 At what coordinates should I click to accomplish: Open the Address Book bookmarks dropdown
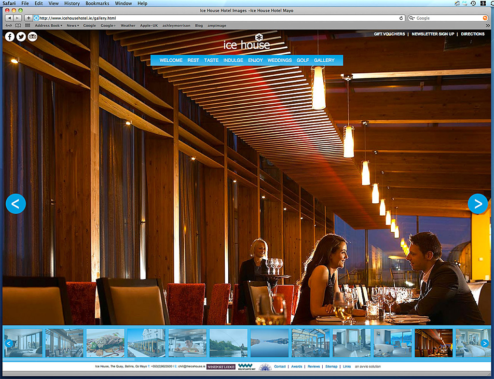click(48, 25)
